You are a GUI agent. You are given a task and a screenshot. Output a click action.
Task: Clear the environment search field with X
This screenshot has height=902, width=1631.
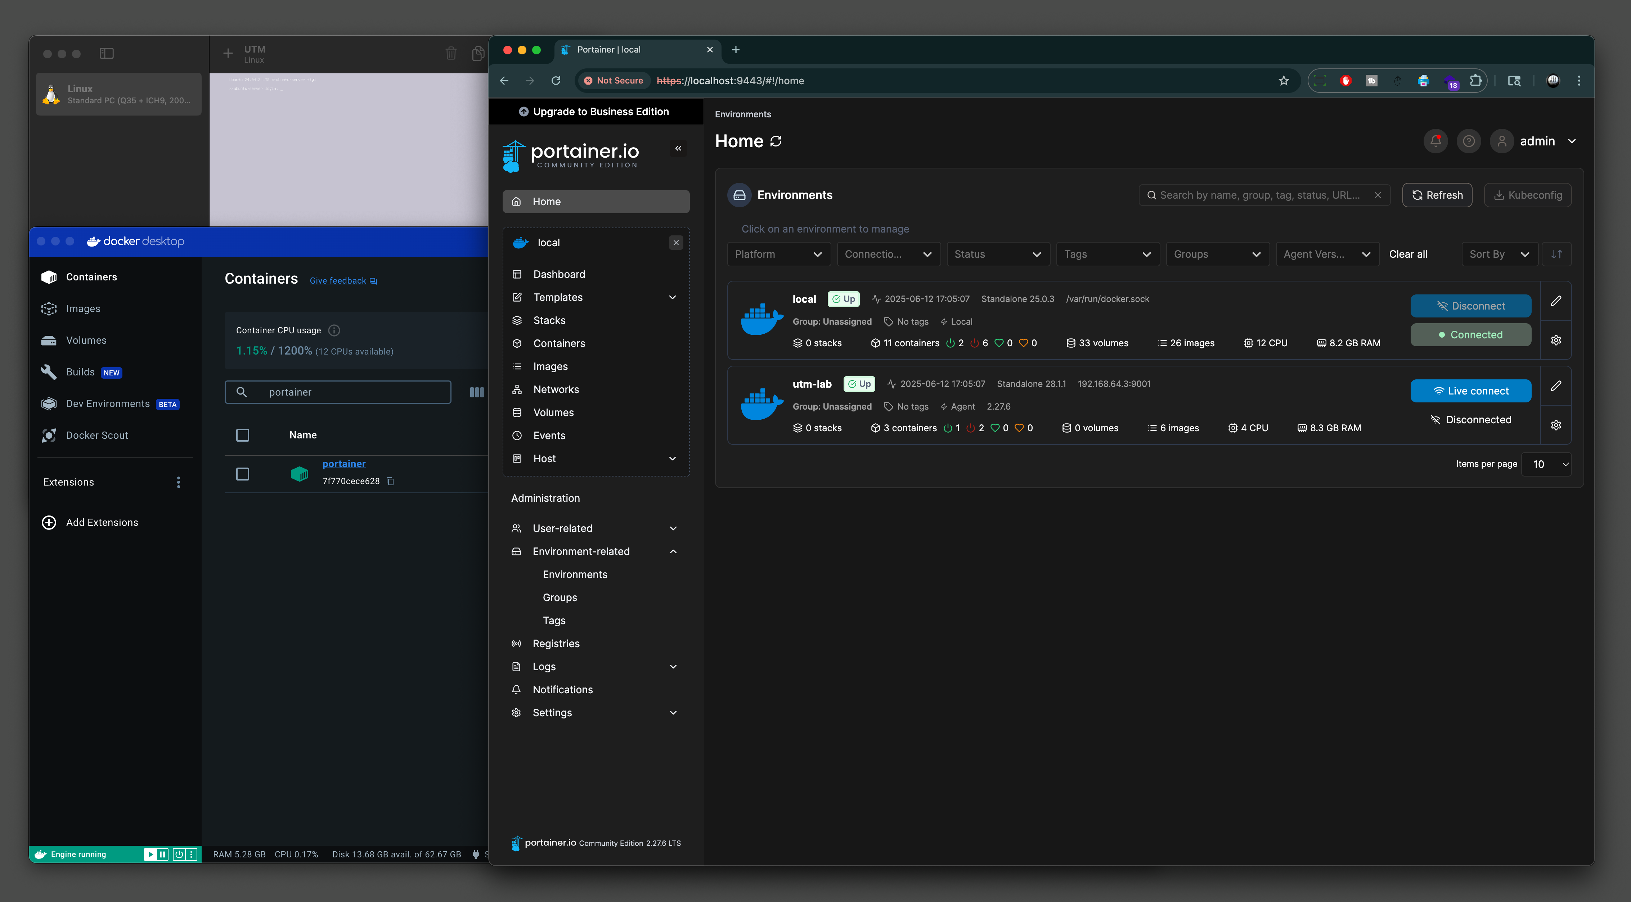1378,195
